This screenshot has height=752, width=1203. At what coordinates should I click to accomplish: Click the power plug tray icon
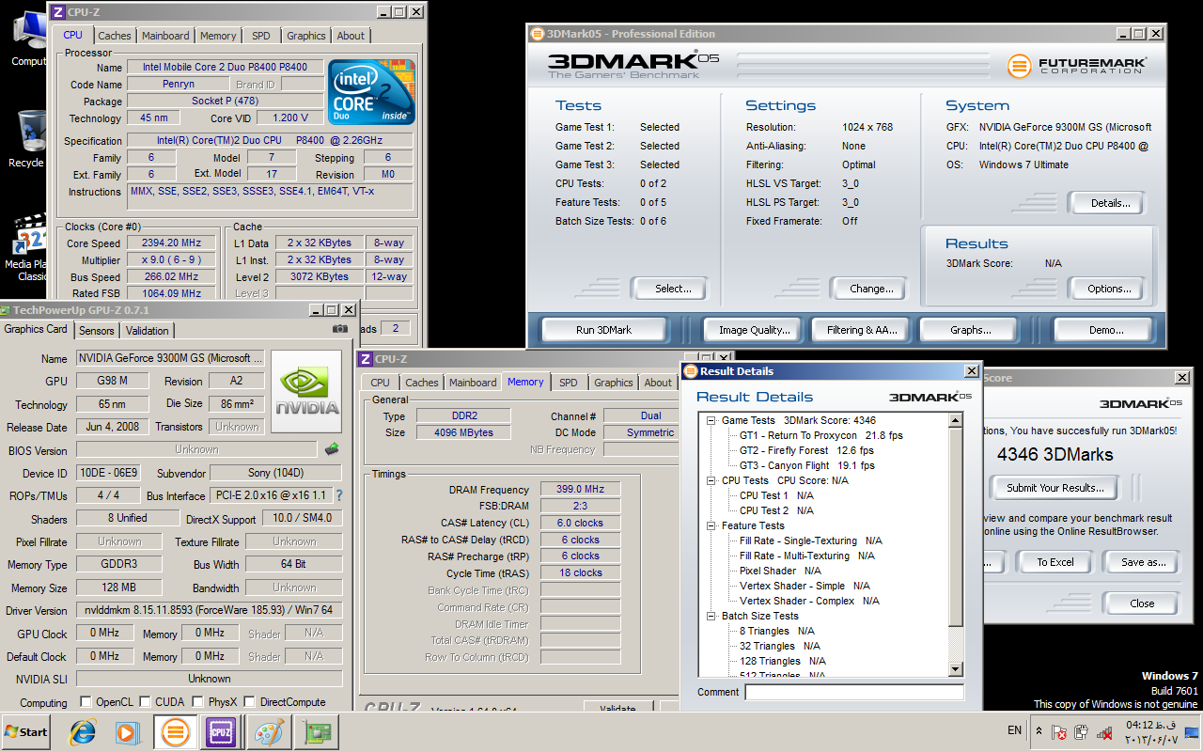1082,731
